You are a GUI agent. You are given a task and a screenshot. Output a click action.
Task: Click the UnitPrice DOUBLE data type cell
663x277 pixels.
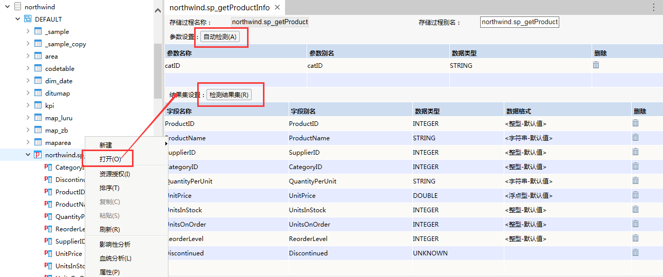(458, 195)
